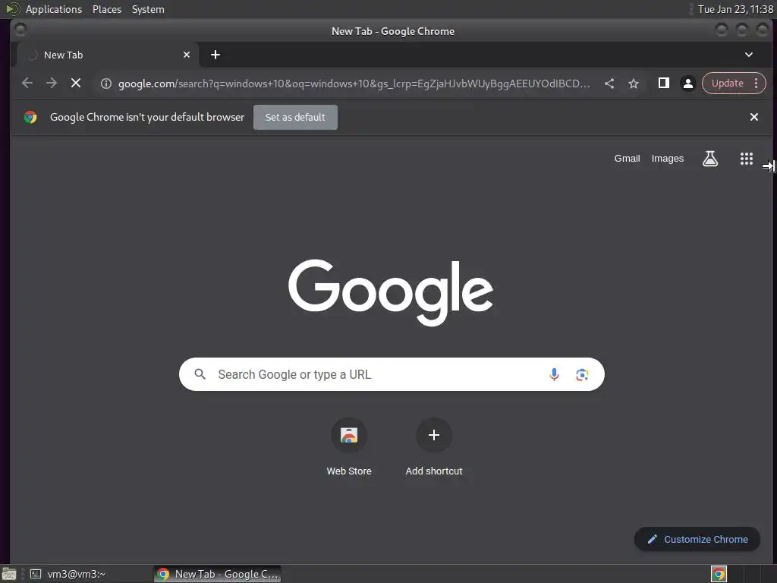The height and width of the screenshot is (583, 777).
Task: Start voice search with microphone icon
Action: pyautogui.click(x=554, y=374)
